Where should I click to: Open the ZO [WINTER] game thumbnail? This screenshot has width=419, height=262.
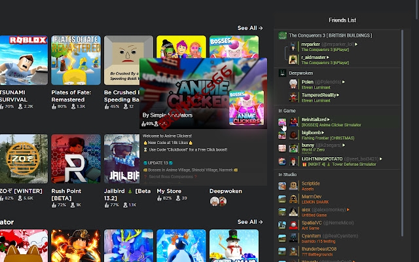tap(24, 159)
